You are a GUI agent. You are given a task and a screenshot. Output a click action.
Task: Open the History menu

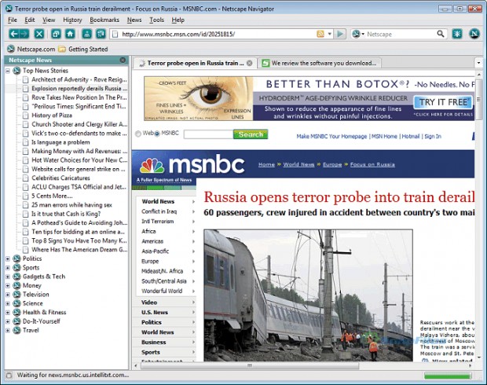[72, 20]
